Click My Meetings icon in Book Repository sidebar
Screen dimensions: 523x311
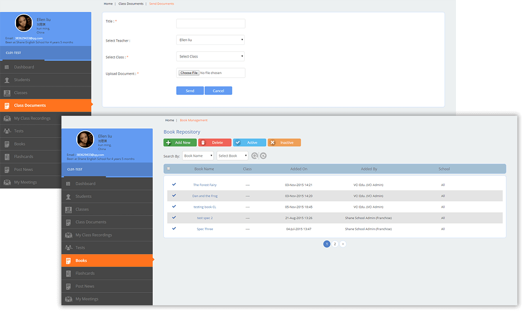click(69, 299)
